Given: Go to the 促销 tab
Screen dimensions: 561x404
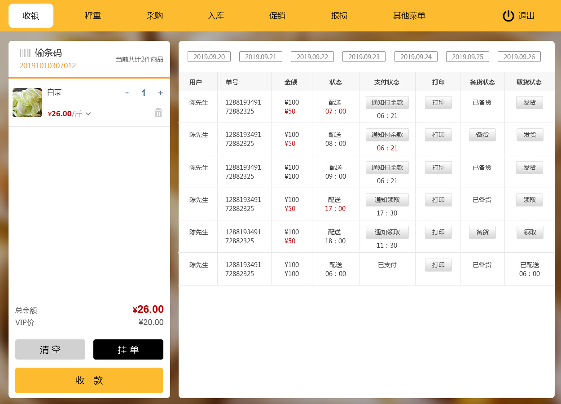Looking at the screenshot, I should coord(277,16).
